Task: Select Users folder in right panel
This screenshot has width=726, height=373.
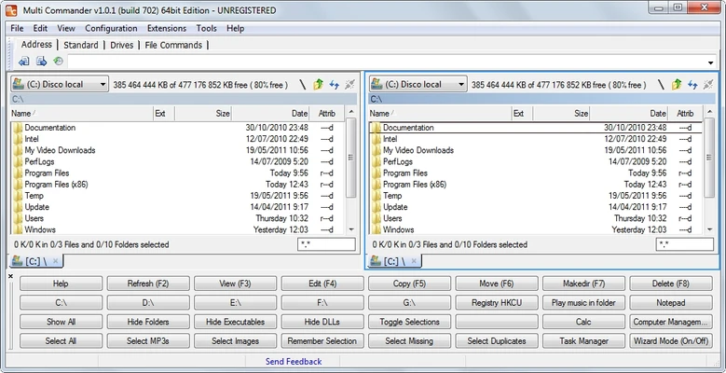Action: pos(536,218)
